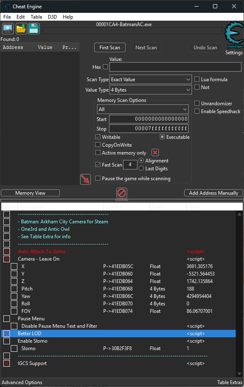Select the Slomo address P->30B2F3F8
244x387 pixels.
tap(118, 348)
